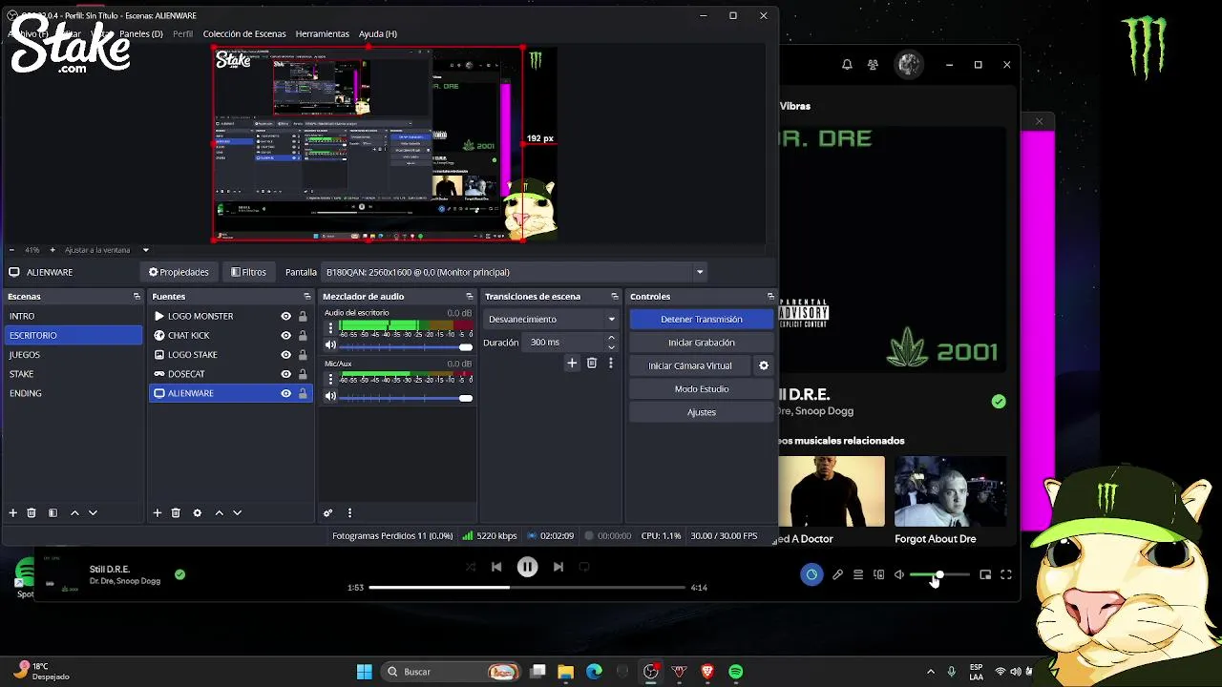1222x687 pixels.
Task: Undock the Escenas panel
Action: coord(137,297)
